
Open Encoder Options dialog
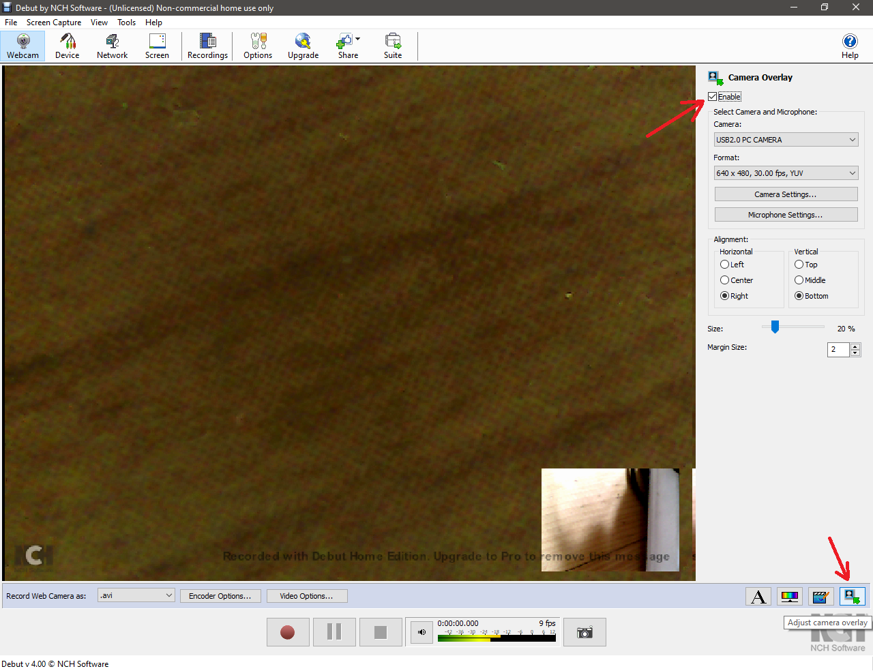coord(220,596)
